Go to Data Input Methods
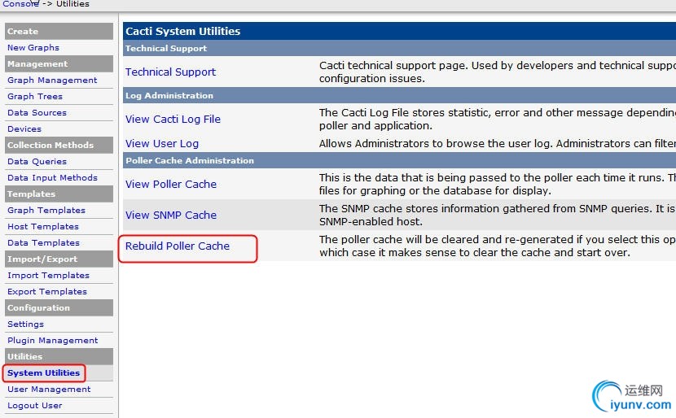This screenshot has height=418, width=676. 53,178
